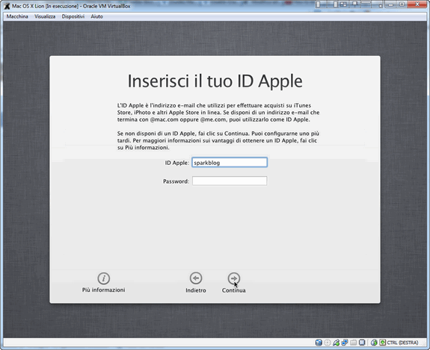Viewport: 430px width, 350px height.
Task: Focus the ID Apple text field
Action: tap(230, 162)
